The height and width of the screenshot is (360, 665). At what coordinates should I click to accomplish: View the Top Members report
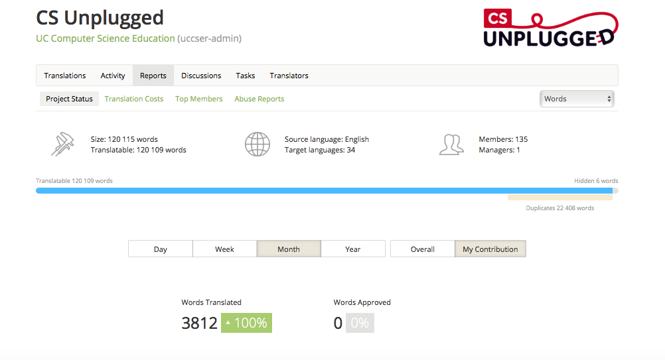[199, 99]
